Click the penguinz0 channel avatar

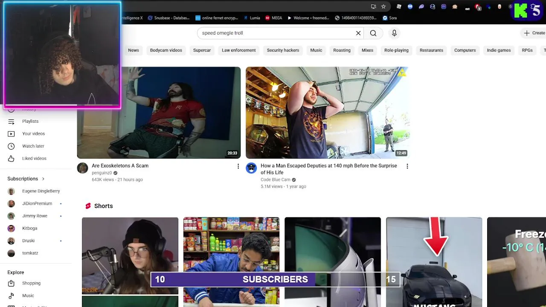click(x=82, y=168)
